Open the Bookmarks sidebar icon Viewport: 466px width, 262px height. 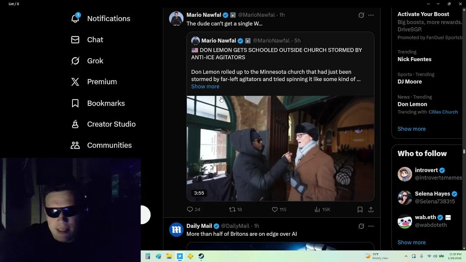pyautogui.click(x=75, y=103)
